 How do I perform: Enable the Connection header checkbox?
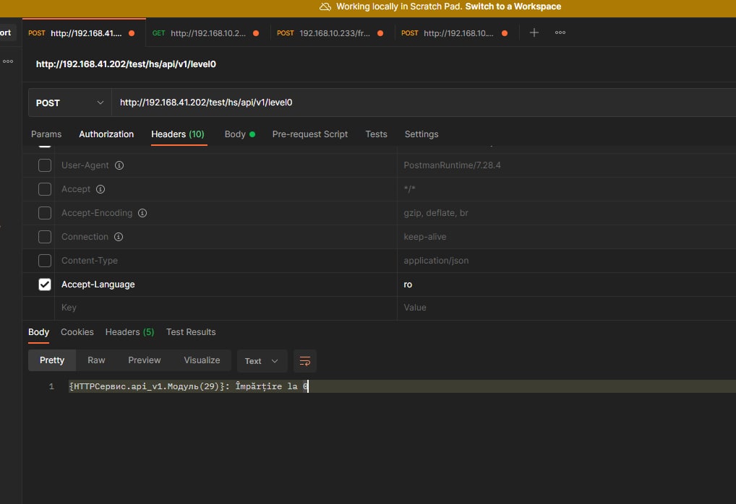click(45, 237)
